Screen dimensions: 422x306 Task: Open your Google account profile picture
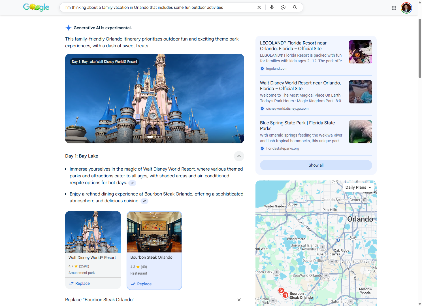(x=406, y=8)
